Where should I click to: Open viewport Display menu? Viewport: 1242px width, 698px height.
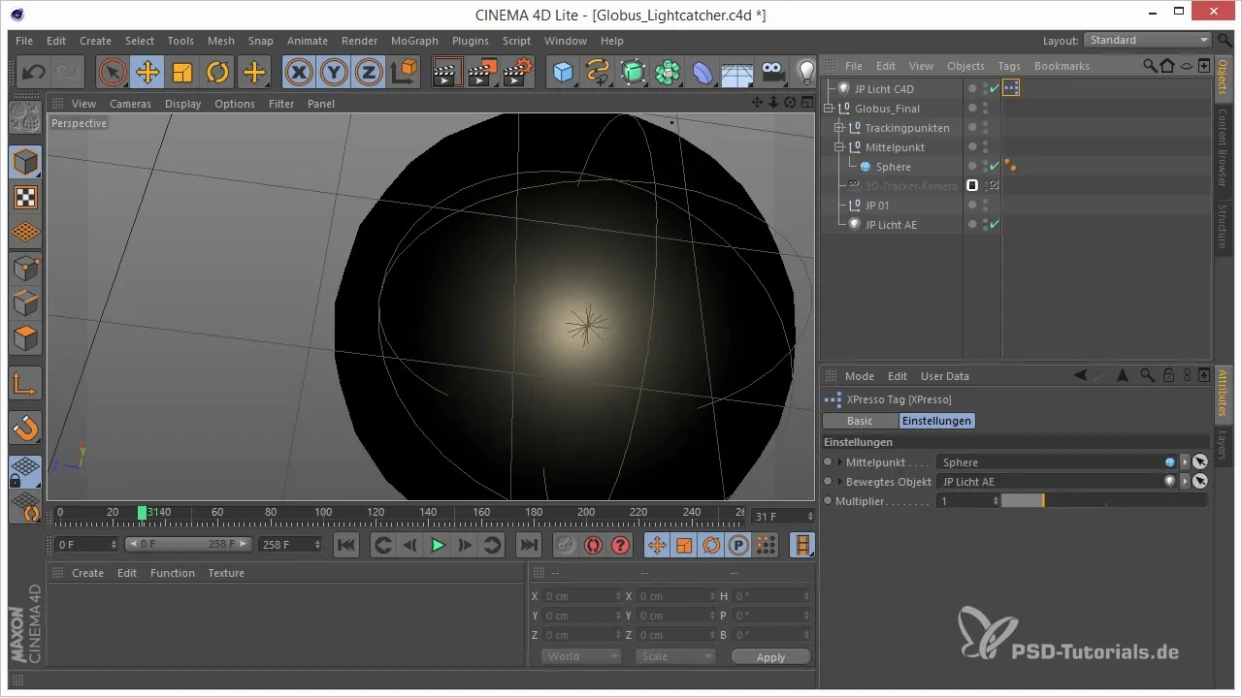click(182, 104)
